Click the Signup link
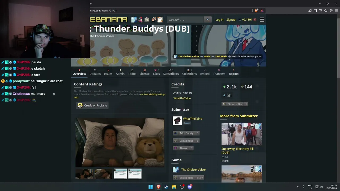The height and width of the screenshot is (191, 340). coord(231,20)
